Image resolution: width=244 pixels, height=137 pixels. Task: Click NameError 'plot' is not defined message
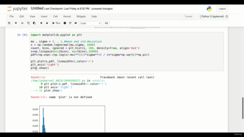tap(61, 97)
